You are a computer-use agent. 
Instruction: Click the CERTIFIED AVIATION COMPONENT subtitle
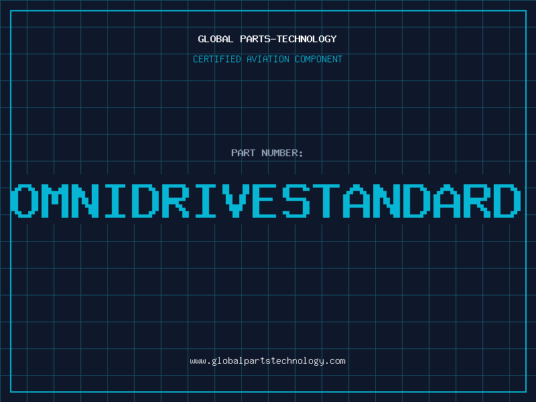point(267,59)
